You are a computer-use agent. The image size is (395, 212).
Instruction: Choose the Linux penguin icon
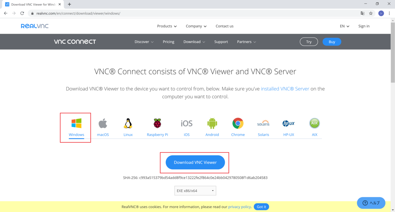click(128, 123)
